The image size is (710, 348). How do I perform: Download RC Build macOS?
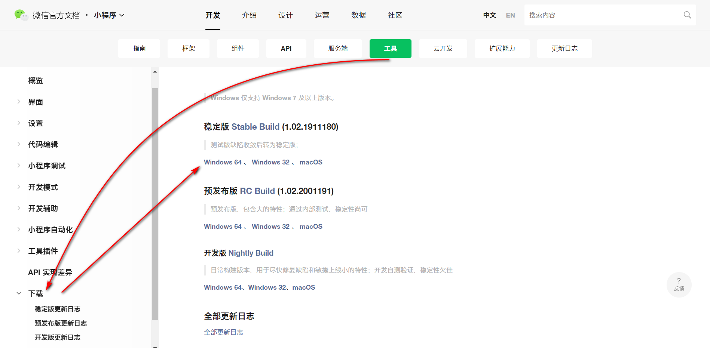tap(311, 227)
